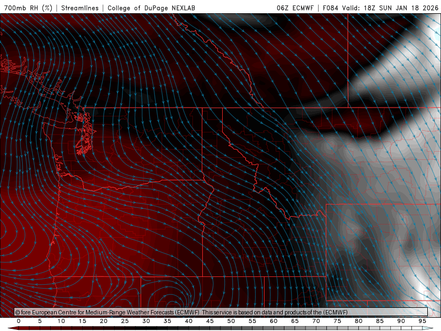Screen dimensions: 441x331
Task: Select the "80" colorbar tick label
Action: coord(359,321)
